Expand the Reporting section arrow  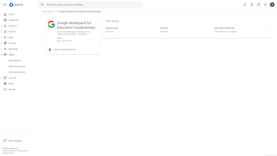(2, 49)
